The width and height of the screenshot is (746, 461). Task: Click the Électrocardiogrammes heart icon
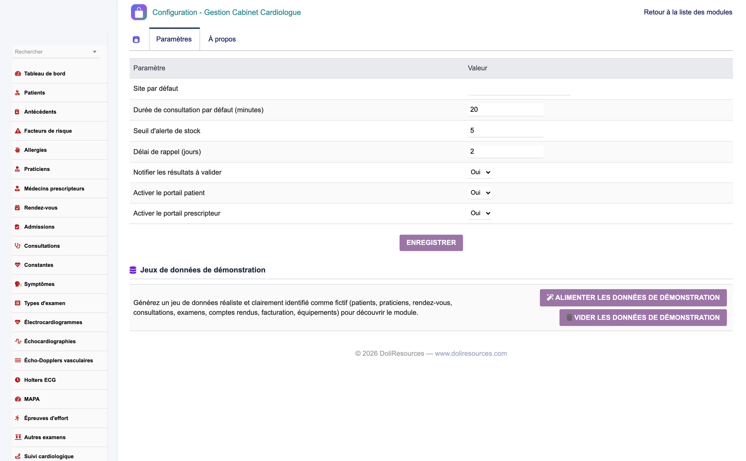tap(18, 322)
